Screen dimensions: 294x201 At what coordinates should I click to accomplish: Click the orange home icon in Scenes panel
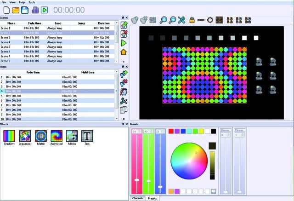124,52
